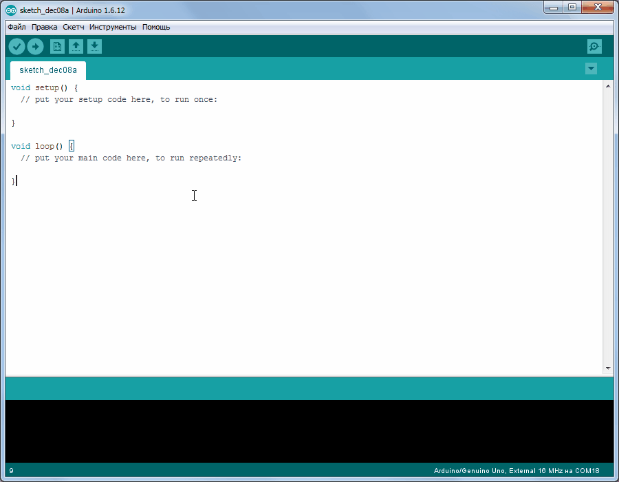Click the board info text in status bar

[517, 470]
